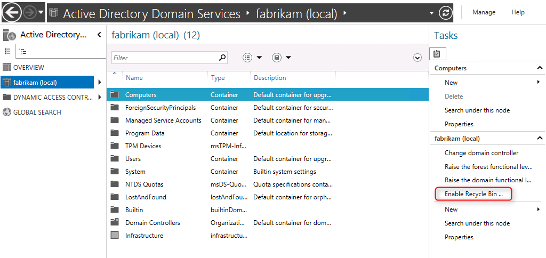Expand the filter criteria chevron
The height and width of the screenshot is (258, 546).
coord(417,58)
